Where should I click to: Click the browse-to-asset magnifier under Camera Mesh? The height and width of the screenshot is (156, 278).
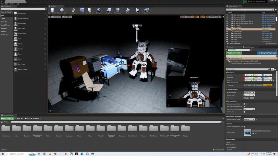(256, 133)
